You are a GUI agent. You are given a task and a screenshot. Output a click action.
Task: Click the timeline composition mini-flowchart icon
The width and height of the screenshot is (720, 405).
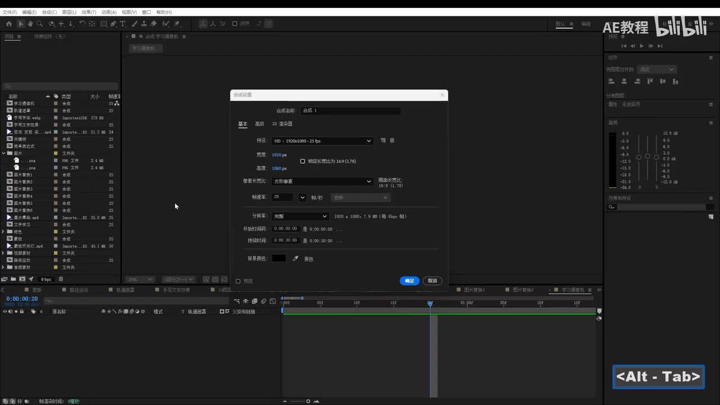pyautogui.click(x=237, y=301)
